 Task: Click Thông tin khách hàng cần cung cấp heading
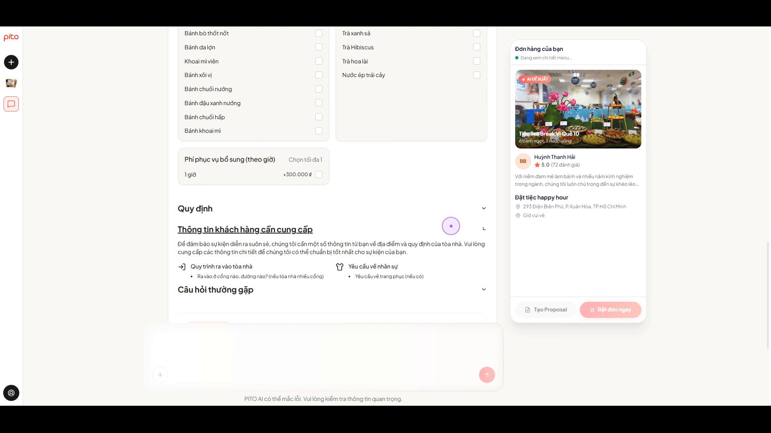(245, 229)
